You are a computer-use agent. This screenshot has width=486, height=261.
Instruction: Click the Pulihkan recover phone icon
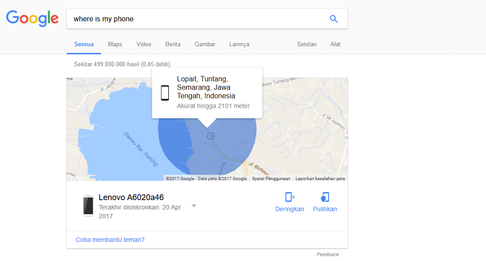click(325, 197)
